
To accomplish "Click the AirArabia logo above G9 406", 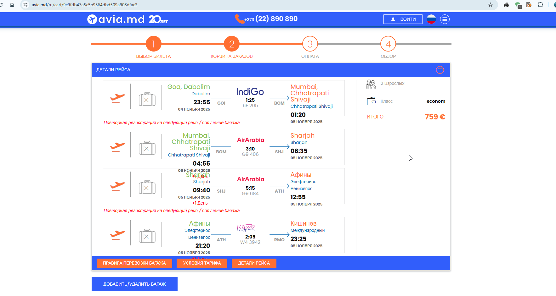I will point(251,140).
